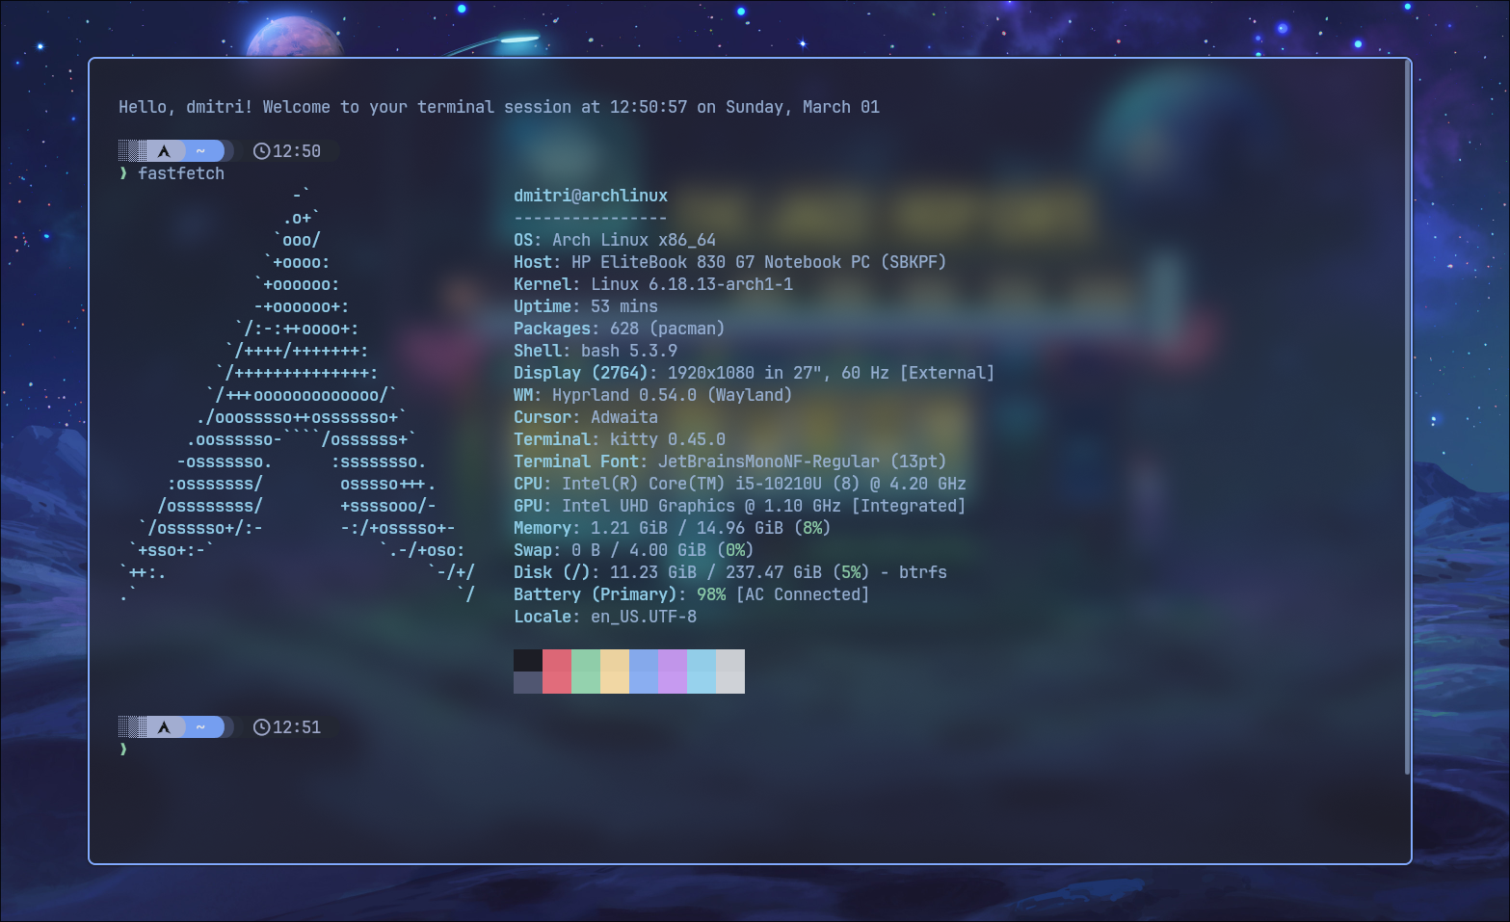
Task: Click the clock icon beside 12:51
Action: (261, 727)
